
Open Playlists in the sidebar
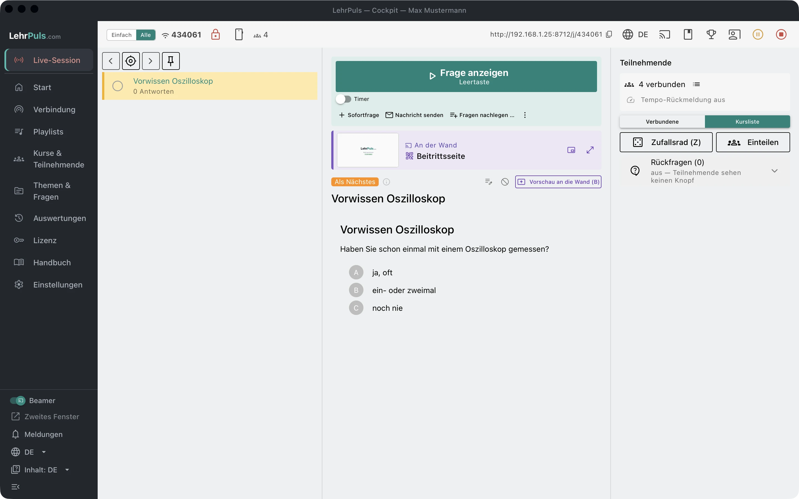pyautogui.click(x=49, y=132)
